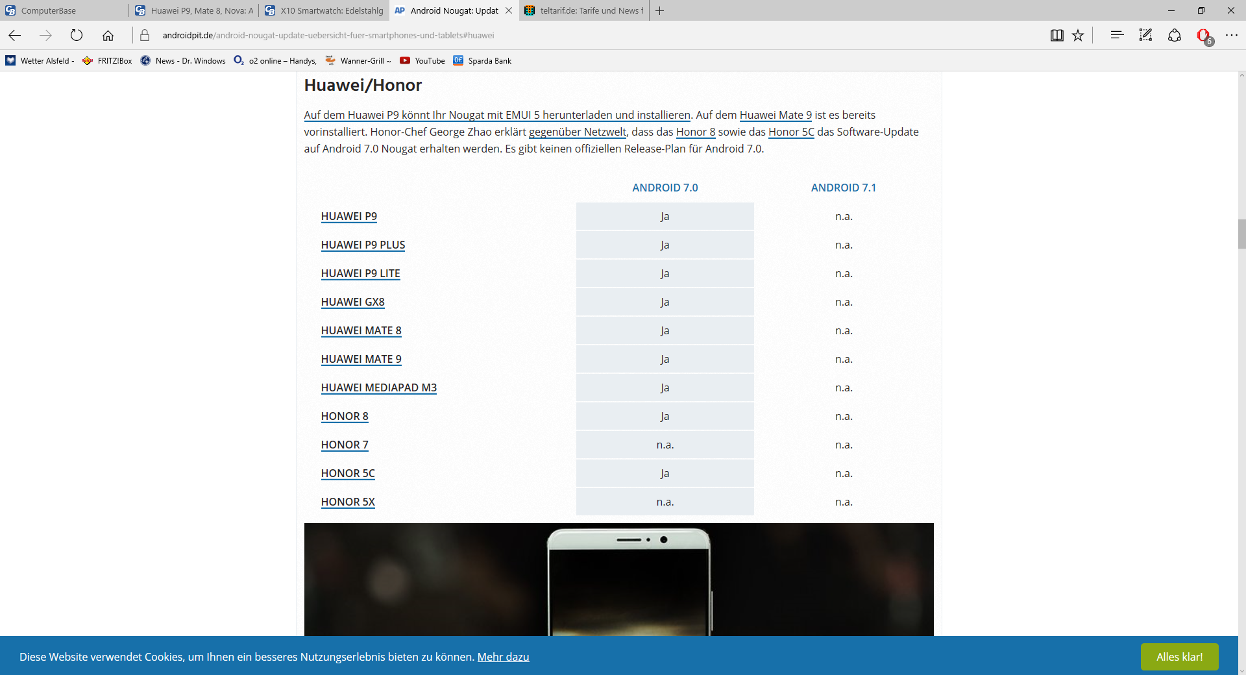Screen dimensions: 1246x675
Task: Follow the Honor 8 inline link
Action: (696, 132)
